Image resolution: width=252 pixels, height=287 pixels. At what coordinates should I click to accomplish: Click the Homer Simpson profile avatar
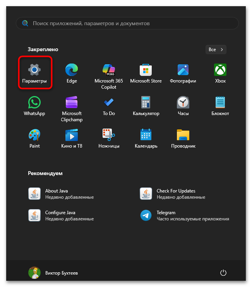click(x=34, y=273)
